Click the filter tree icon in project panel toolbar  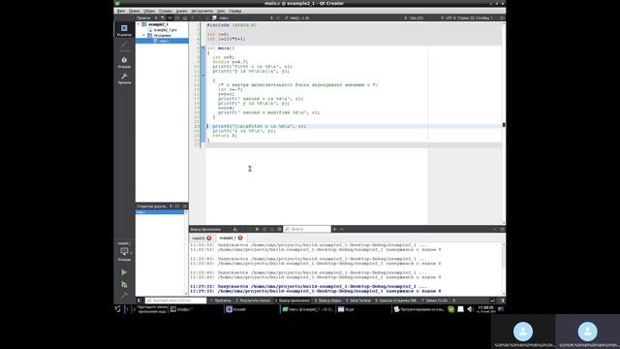[163, 17]
